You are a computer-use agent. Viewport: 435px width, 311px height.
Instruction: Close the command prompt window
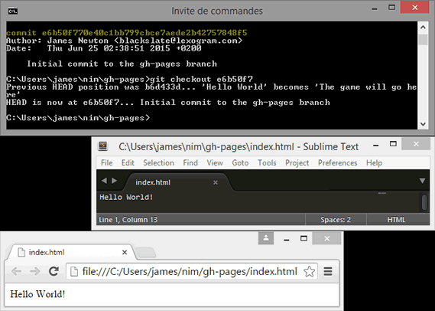(415, 7)
